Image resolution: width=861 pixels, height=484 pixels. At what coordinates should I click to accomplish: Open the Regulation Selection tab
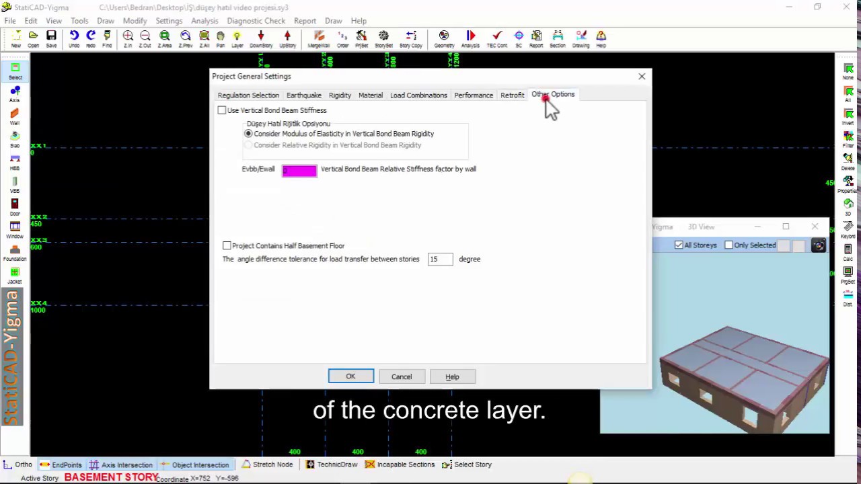(x=248, y=95)
